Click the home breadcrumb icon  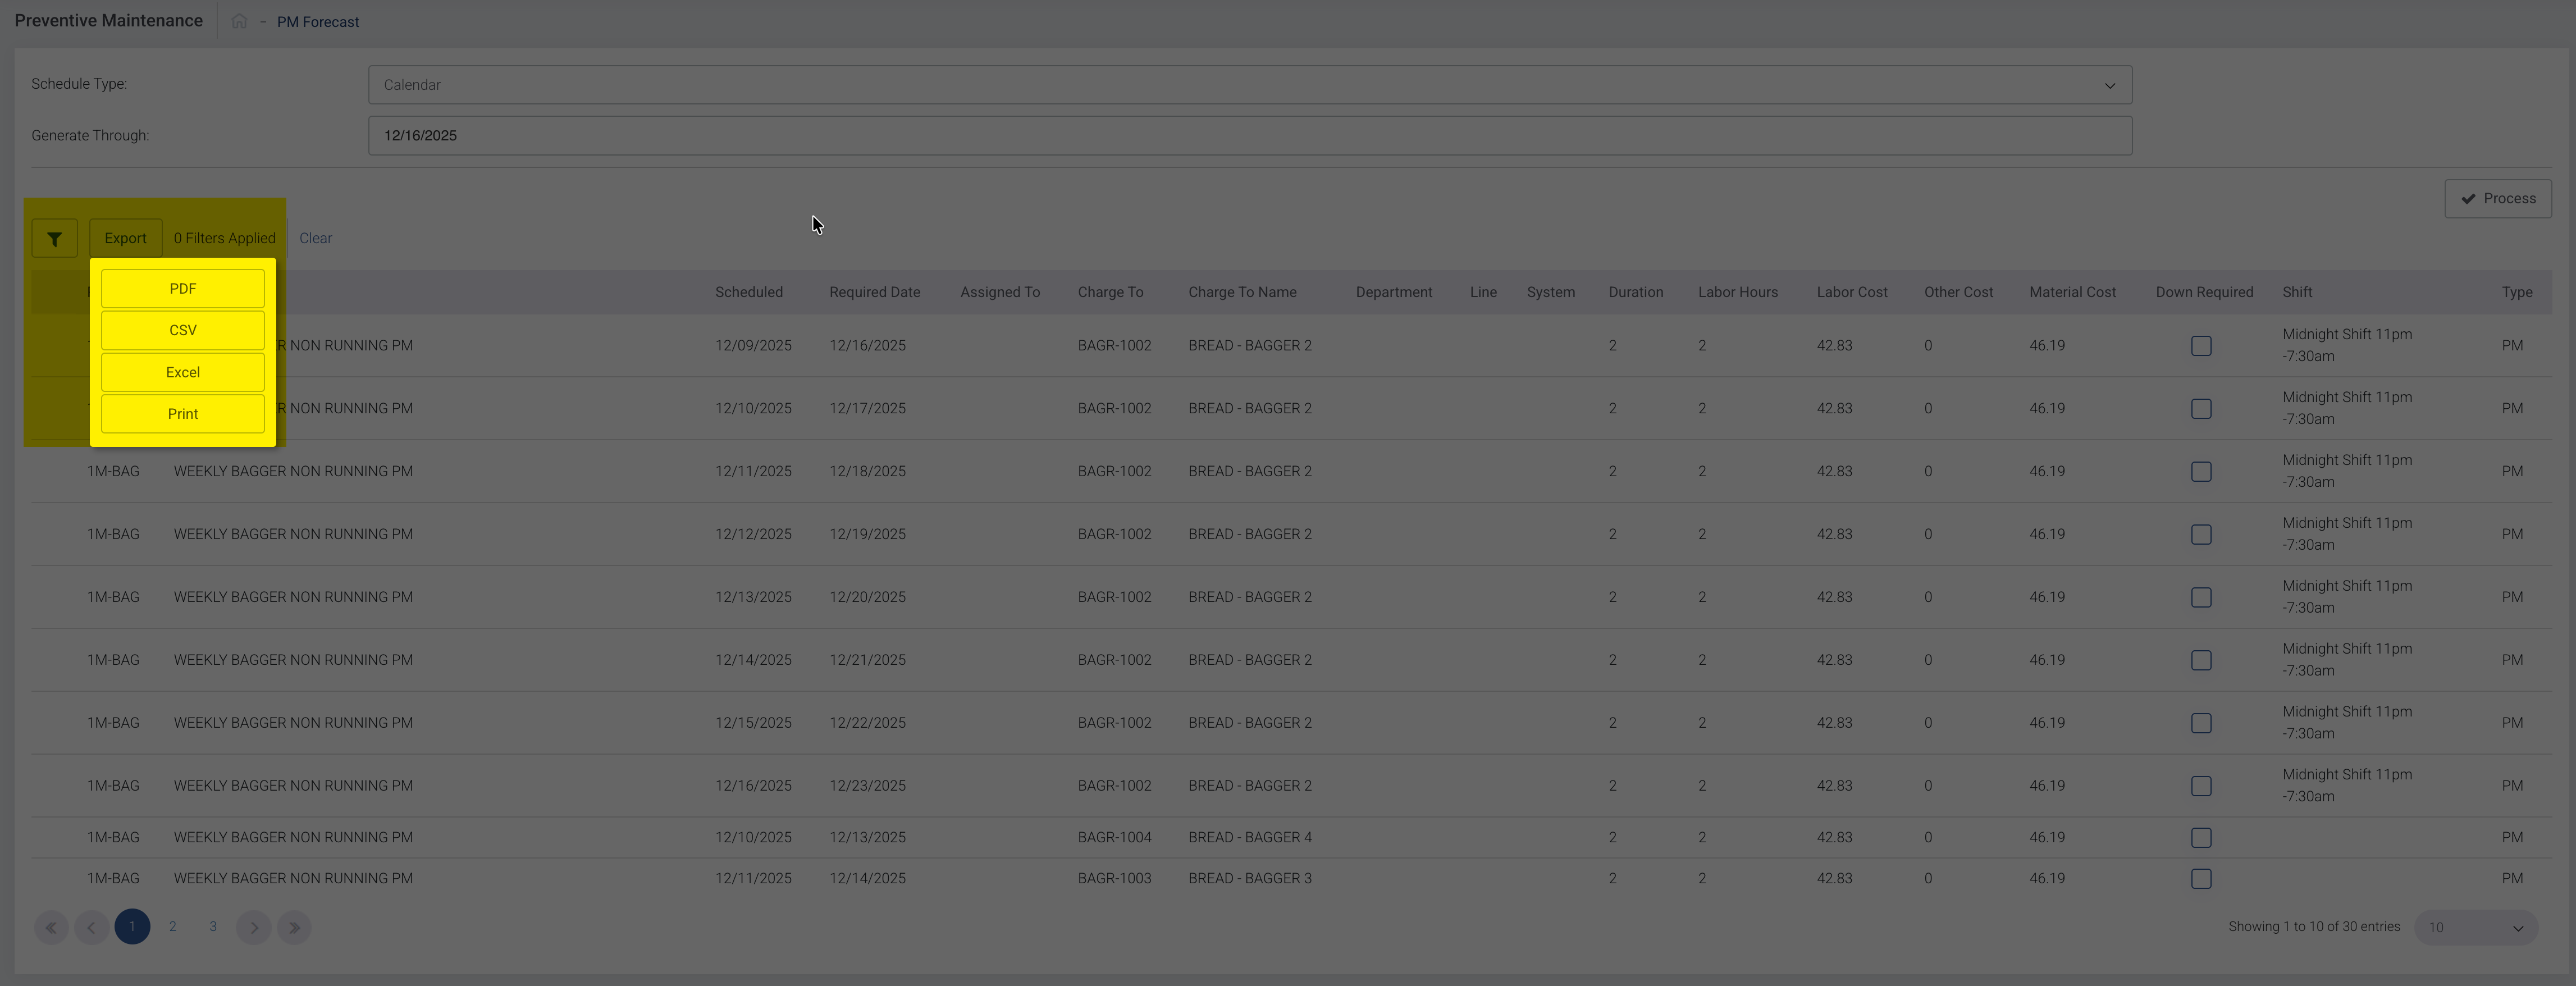(239, 21)
